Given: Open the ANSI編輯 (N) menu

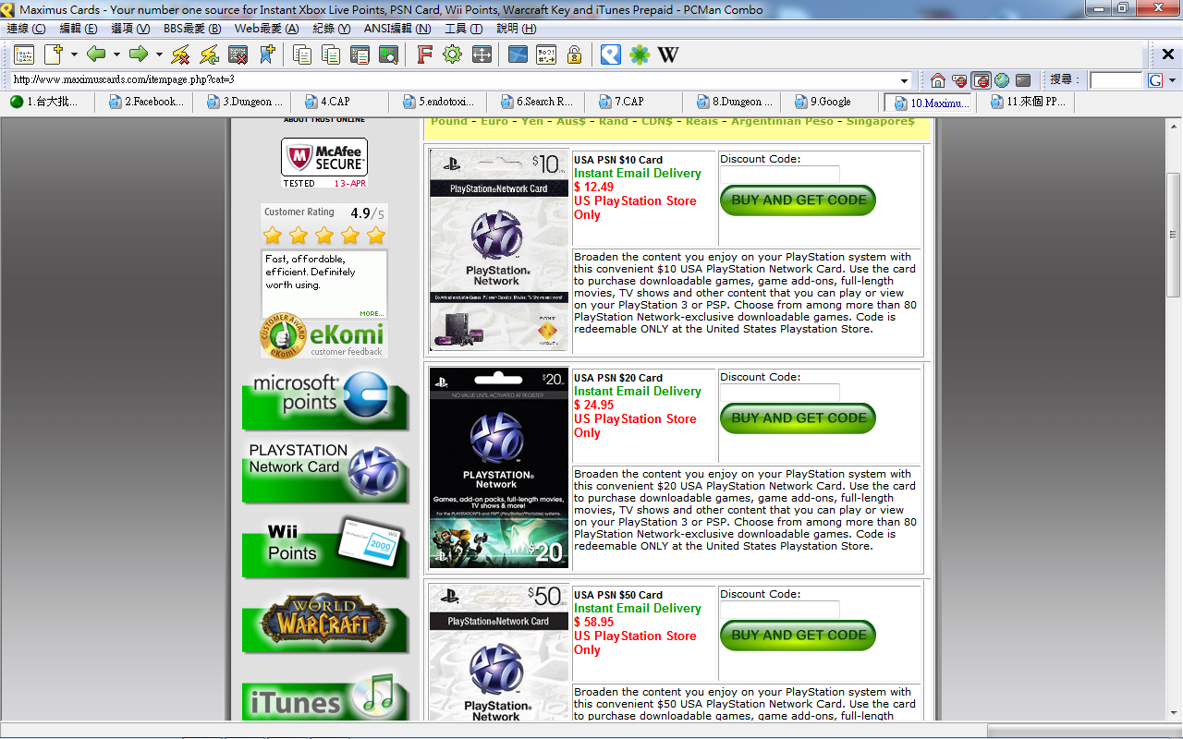Looking at the screenshot, I should coord(397,29).
